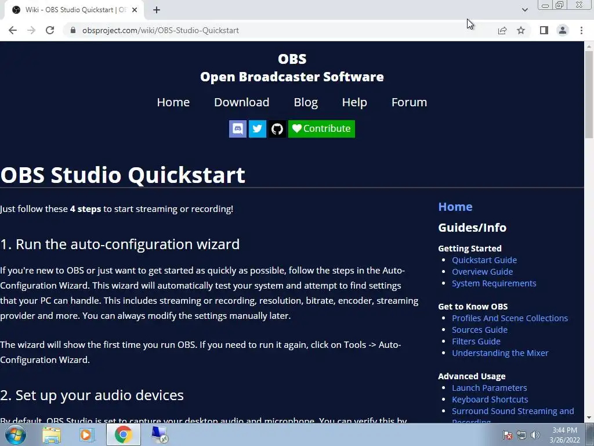The width and height of the screenshot is (594, 446).
Task: Open the Windows Start button
Action: click(16, 434)
